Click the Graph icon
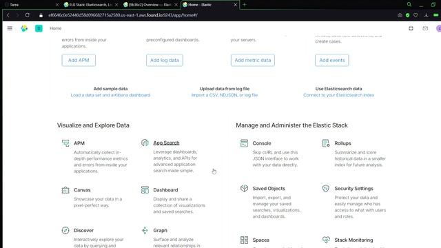Image resolution: width=441 pixels, height=248 pixels. click(x=145, y=230)
